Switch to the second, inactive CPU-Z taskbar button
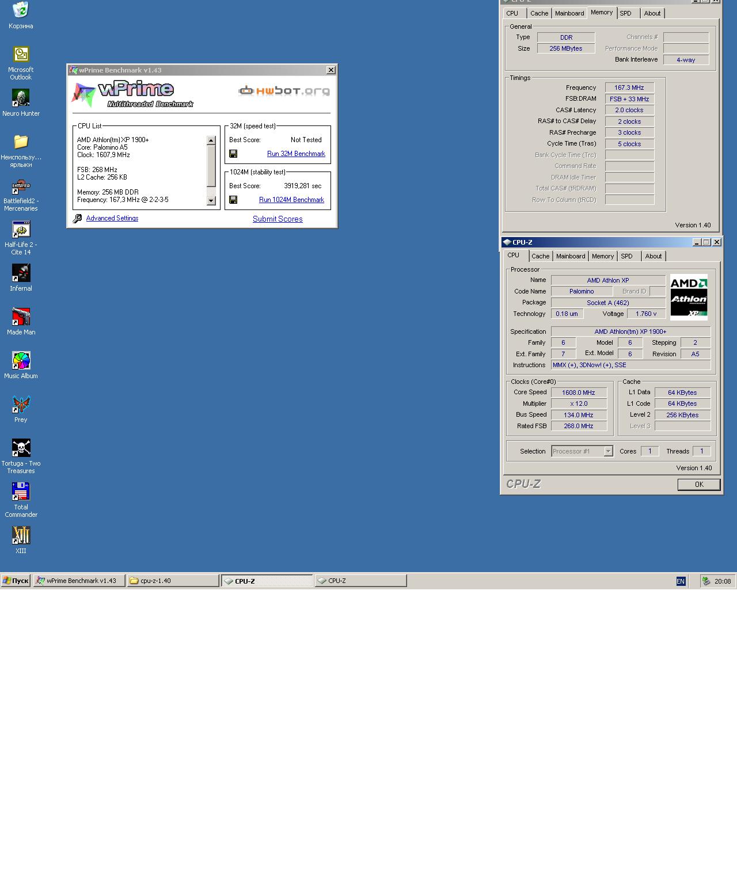 pyautogui.click(x=361, y=581)
